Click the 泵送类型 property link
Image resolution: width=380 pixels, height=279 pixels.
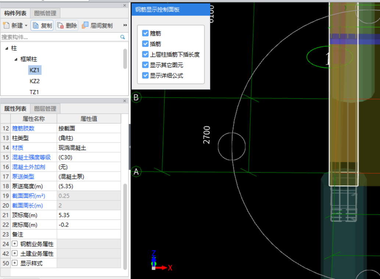point(23,177)
